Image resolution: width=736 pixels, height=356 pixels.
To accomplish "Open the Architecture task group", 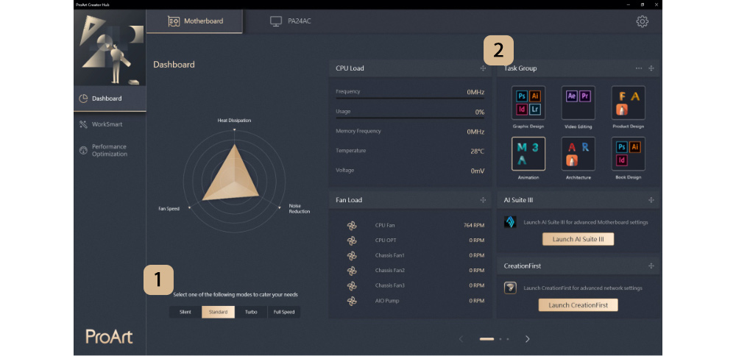I will point(578,154).
